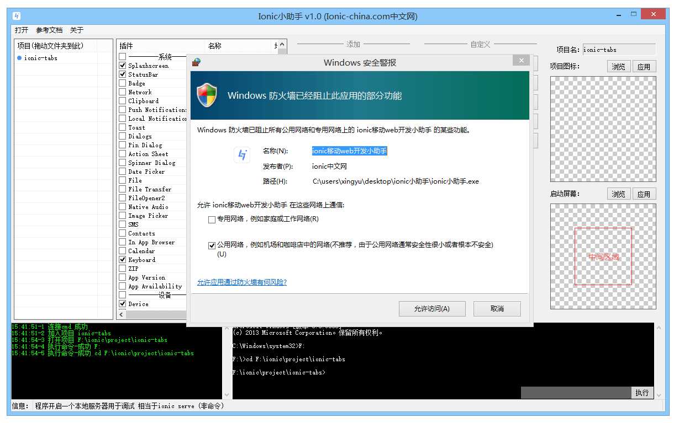Uncheck the 公用网络 checkbox
This screenshot has width=679, height=423.
coord(212,245)
